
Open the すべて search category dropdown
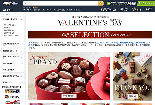(x=27, y=3)
